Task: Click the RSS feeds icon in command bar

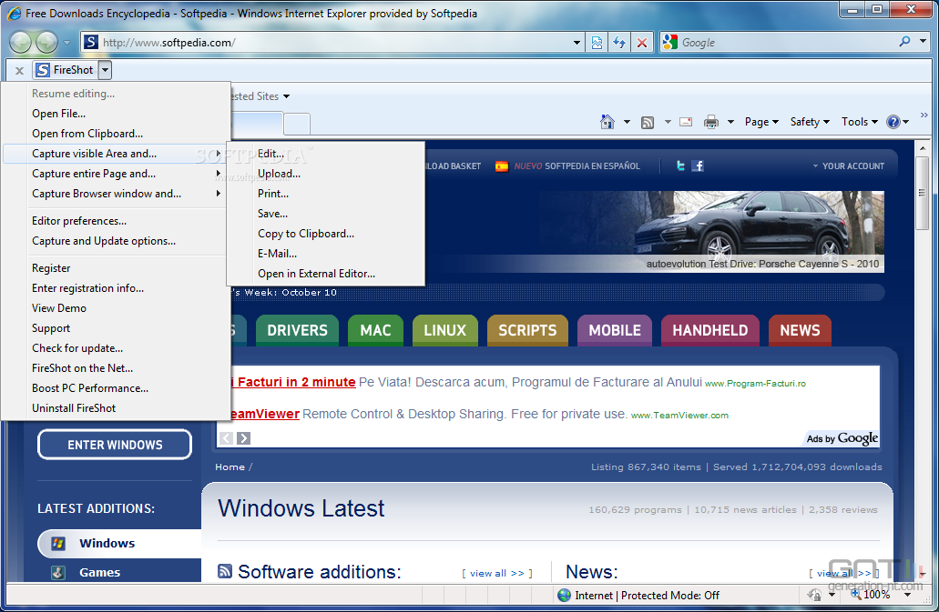Action: tap(648, 123)
